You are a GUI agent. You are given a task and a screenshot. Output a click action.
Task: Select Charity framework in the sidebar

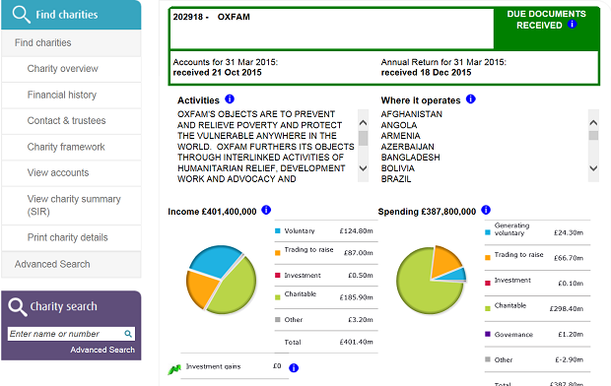(71, 147)
